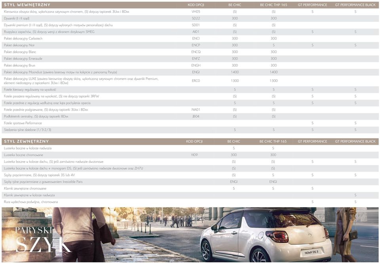Select 'Fotele kierowcy regulowany na wysokość' label
Viewport: 380px width, 264px height.
tap(30, 90)
